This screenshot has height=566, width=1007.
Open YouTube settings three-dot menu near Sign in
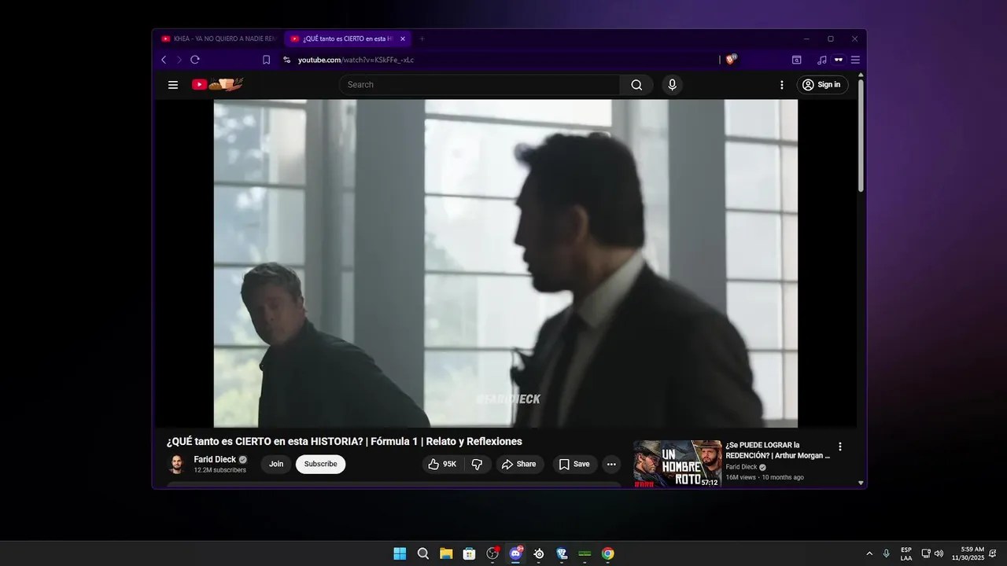[782, 85]
